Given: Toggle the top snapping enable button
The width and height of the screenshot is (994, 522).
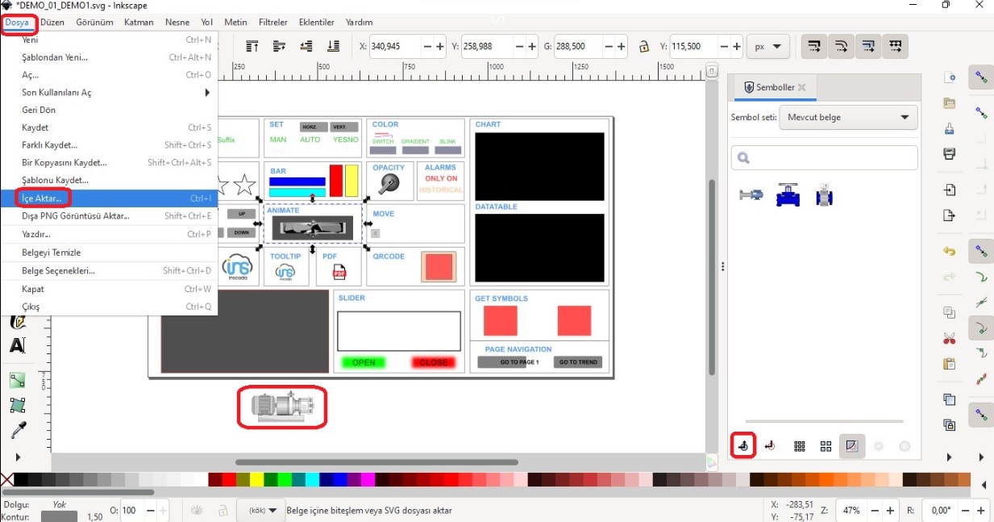Looking at the screenshot, I should tap(981, 77).
